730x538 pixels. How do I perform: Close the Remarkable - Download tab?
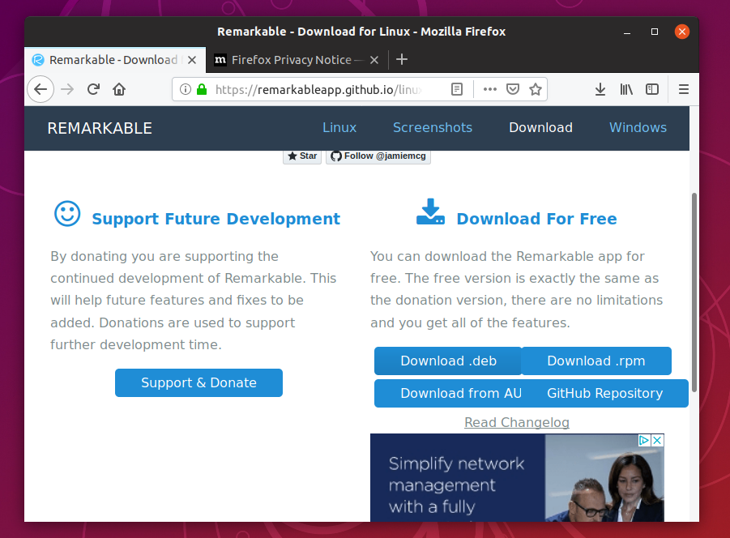(x=192, y=60)
